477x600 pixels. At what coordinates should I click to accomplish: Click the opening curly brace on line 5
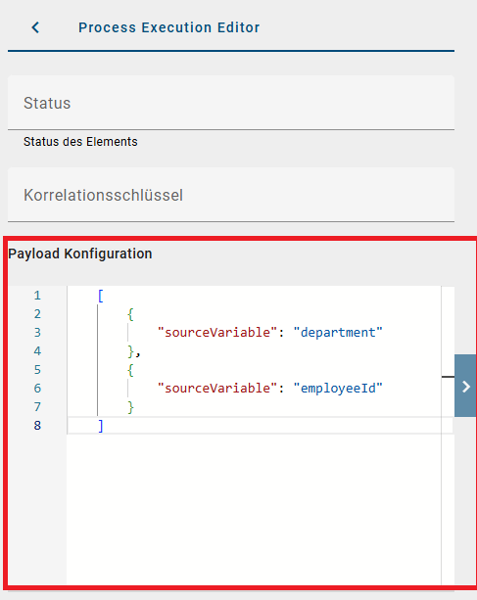(x=130, y=370)
